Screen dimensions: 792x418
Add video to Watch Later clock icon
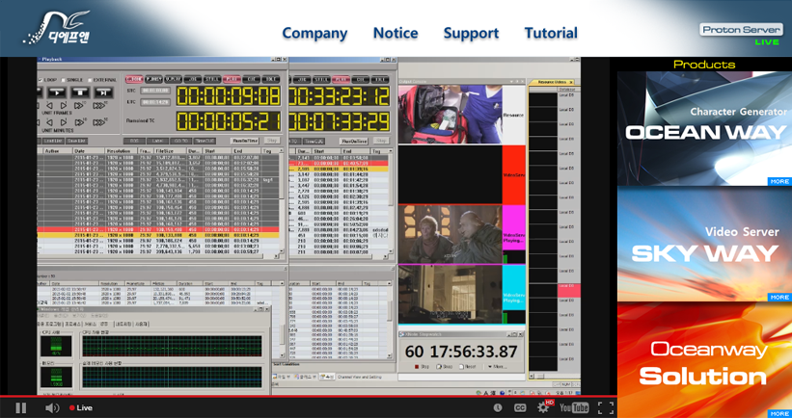[x=498, y=408]
